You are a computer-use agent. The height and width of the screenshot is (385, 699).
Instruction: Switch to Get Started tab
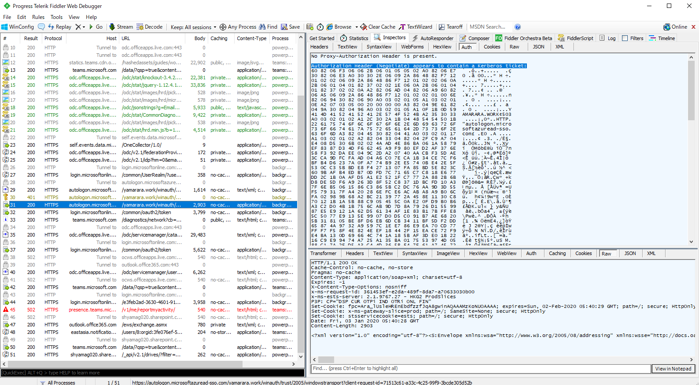322,38
